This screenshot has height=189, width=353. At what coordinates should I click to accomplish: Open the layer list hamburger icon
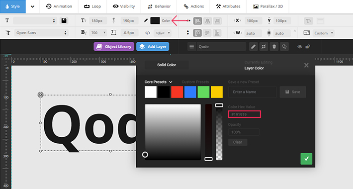[x=191, y=47]
